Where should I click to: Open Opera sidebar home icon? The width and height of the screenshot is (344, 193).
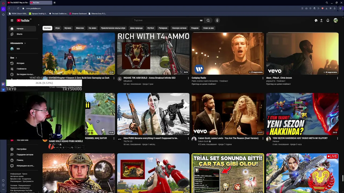[x=3, y=9]
